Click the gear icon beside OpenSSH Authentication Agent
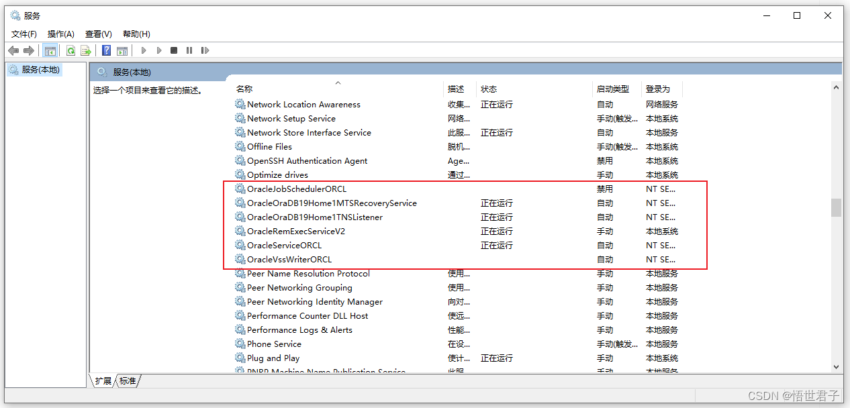This screenshot has height=408, width=850. [240, 160]
